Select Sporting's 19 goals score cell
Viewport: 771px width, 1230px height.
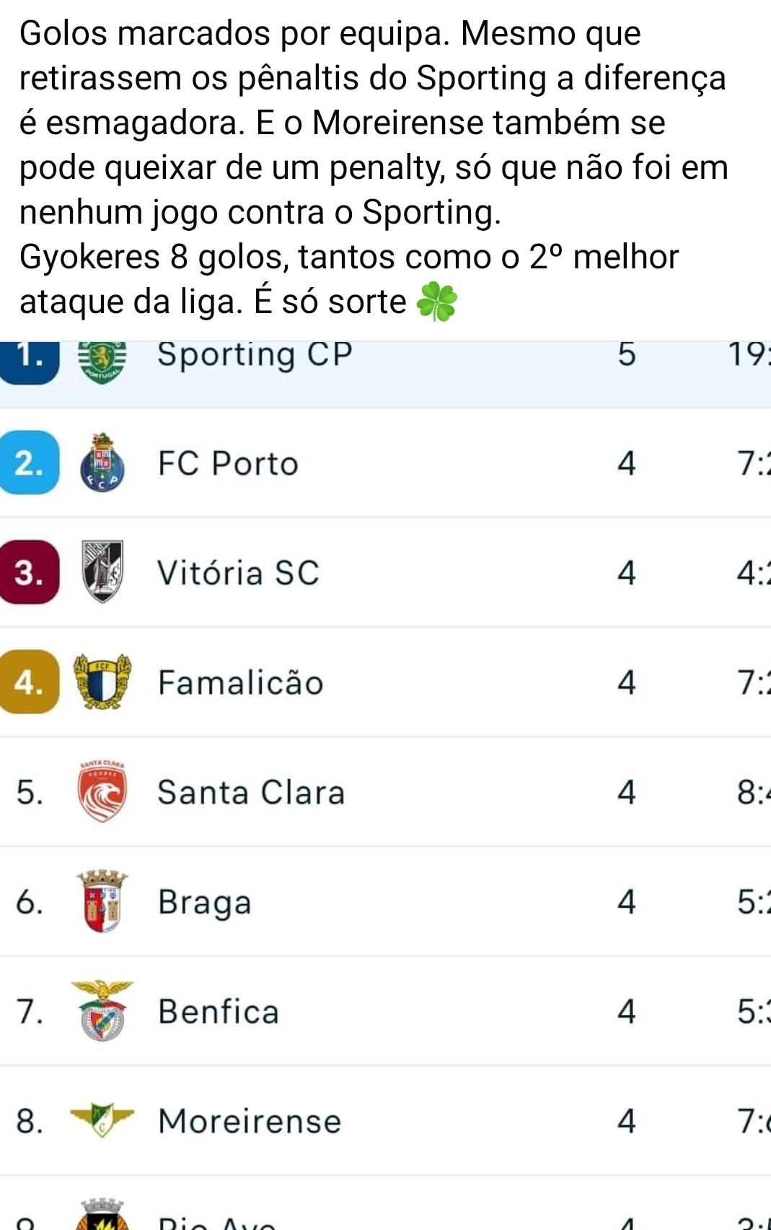[749, 354]
